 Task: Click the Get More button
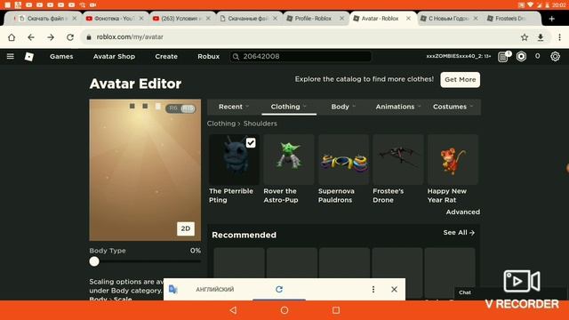tap(461, 79)
